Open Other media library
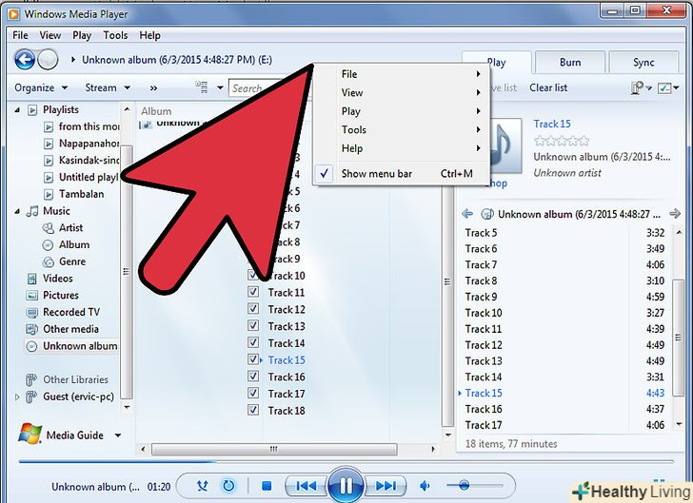The height and width of the screenshot is (503, 693). [70, 329]
